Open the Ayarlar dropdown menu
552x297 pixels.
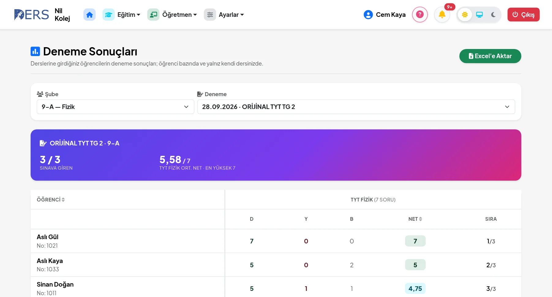coord(231,15)
